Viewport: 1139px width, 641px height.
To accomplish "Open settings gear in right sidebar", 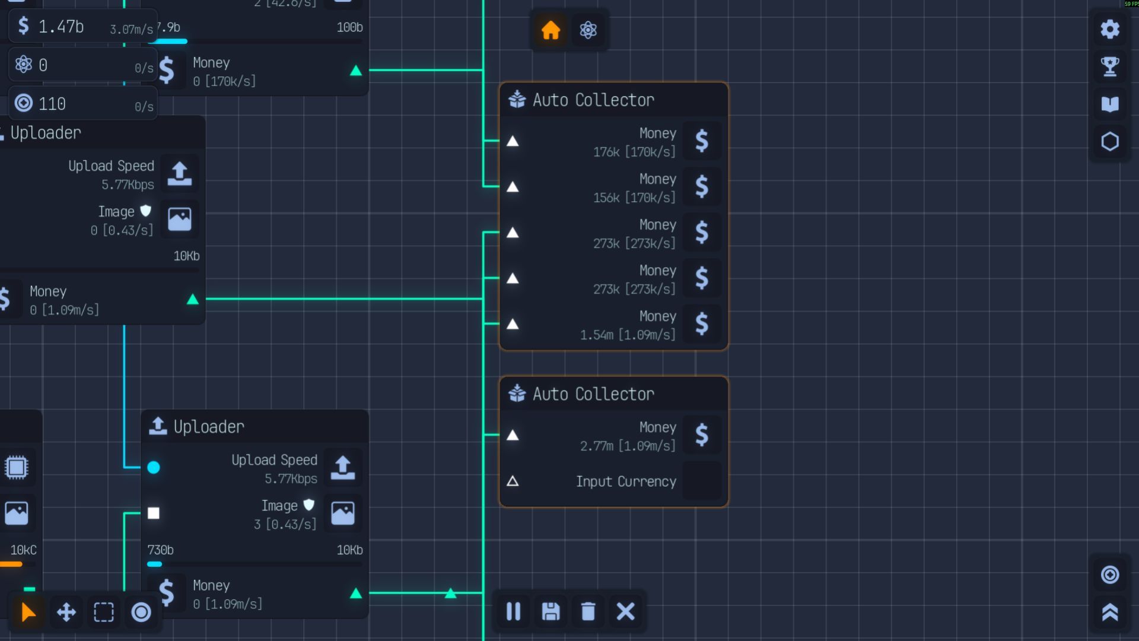I will 1110,29.
